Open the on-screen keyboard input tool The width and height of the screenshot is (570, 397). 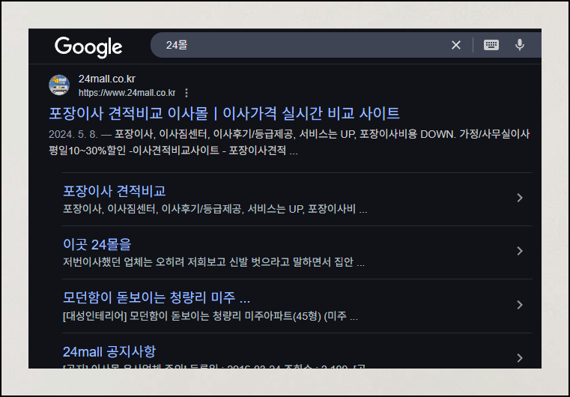491,45
